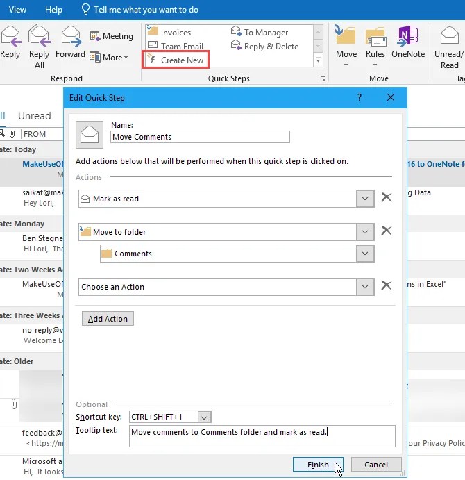The width and height of the screenshot is (465, 480).
Task: Toggle Unread/Read status icon
Action: [x=449, y=36]
